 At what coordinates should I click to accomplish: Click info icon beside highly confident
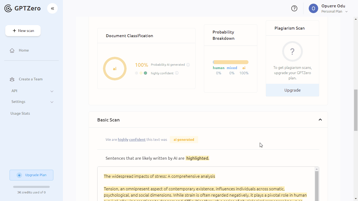(177, 73)
